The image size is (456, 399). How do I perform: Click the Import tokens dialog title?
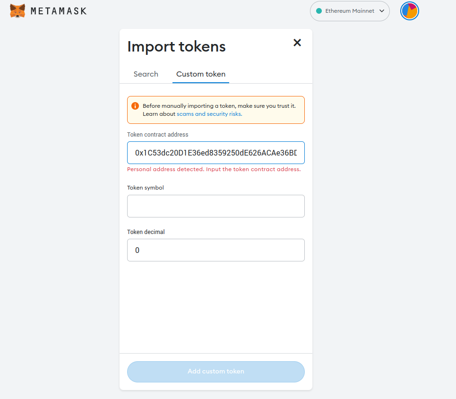[x=176, y=46]
